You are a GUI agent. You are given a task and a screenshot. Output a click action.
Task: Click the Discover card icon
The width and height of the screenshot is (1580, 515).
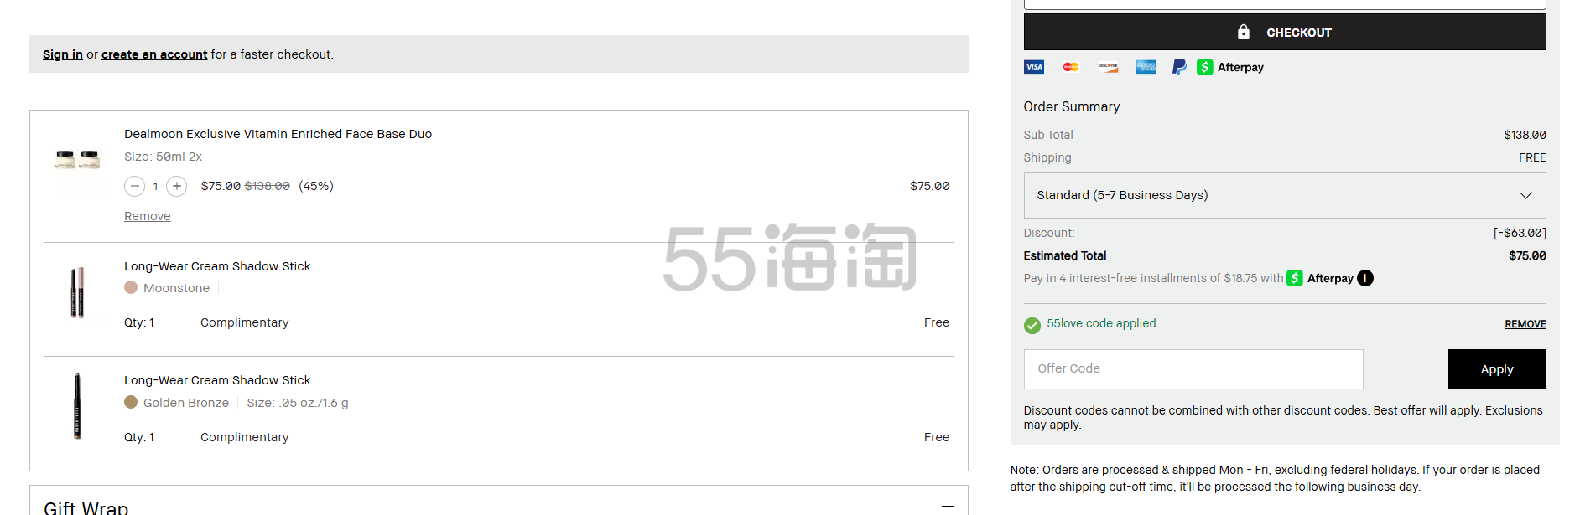(x=1109, y=67)
